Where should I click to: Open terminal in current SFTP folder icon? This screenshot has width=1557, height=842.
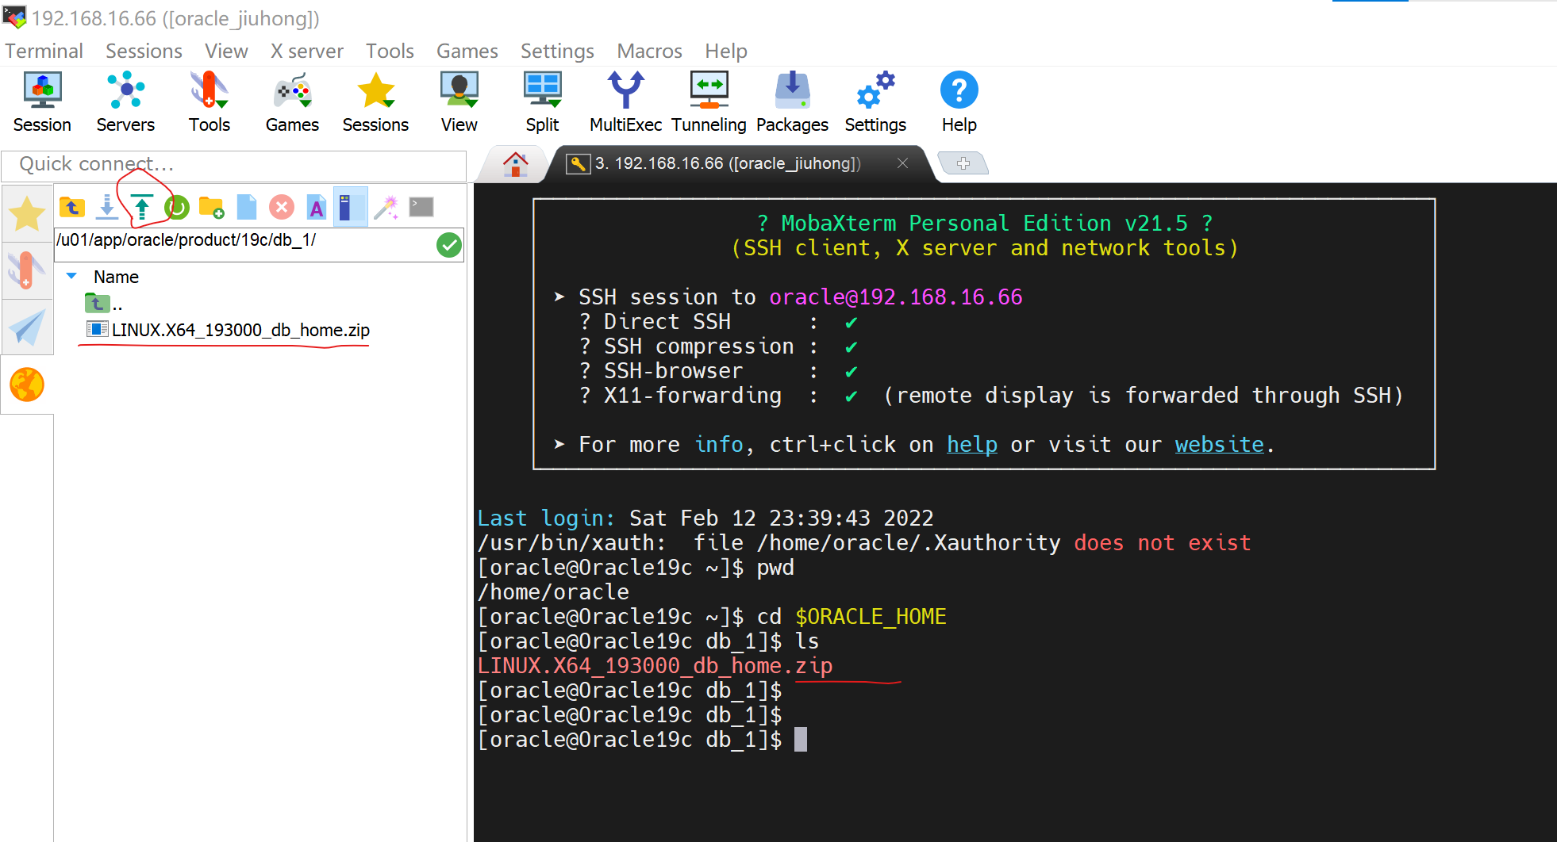pyautogui.click(x=421, y=207)
